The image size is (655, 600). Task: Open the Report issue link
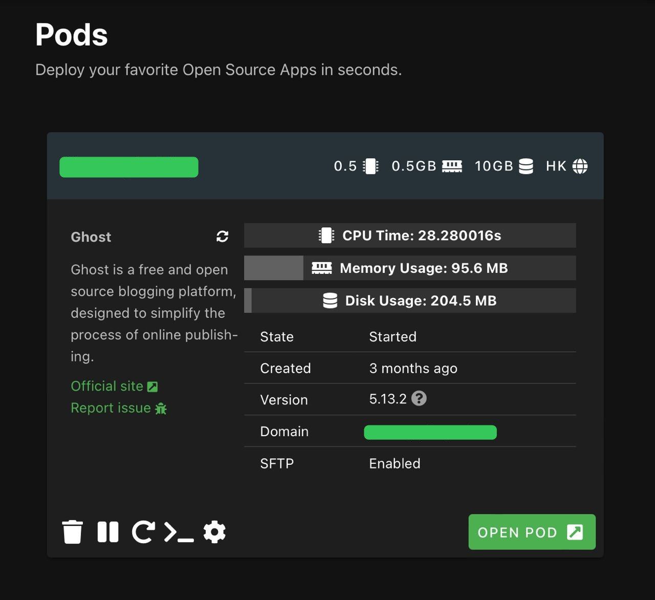(x=119, y=408)
